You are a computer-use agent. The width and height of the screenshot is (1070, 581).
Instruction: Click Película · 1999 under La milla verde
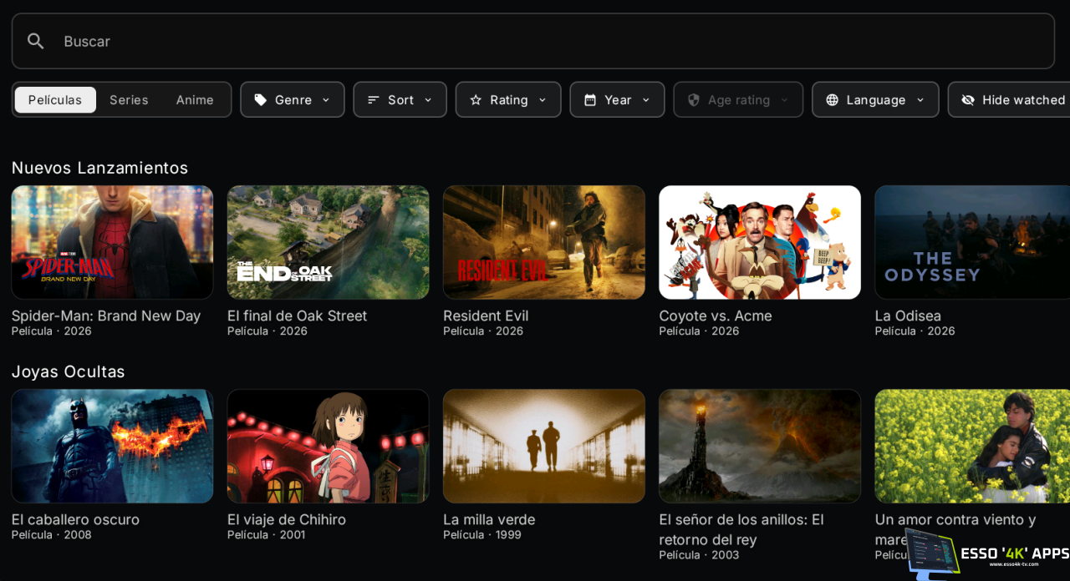(x=481, y=534)
